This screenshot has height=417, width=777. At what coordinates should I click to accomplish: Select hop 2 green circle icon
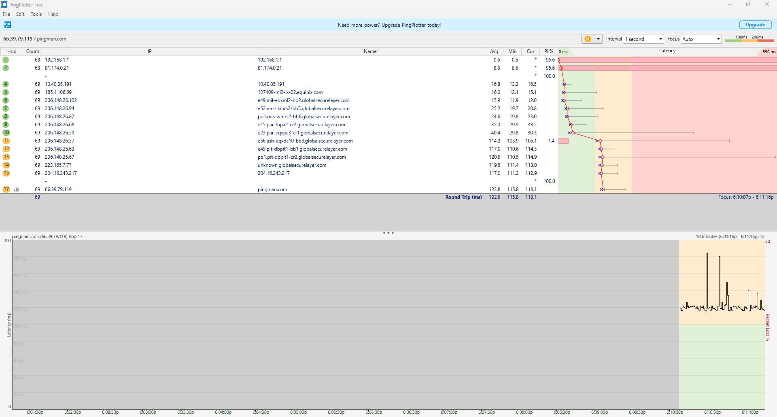(x=6, y=68)
